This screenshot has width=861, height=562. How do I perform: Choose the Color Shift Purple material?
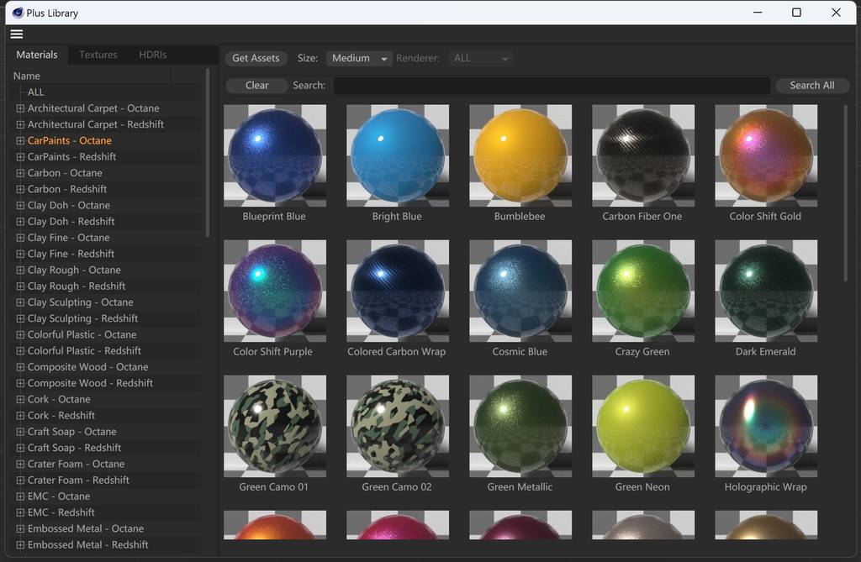click(x=274, y=291)
